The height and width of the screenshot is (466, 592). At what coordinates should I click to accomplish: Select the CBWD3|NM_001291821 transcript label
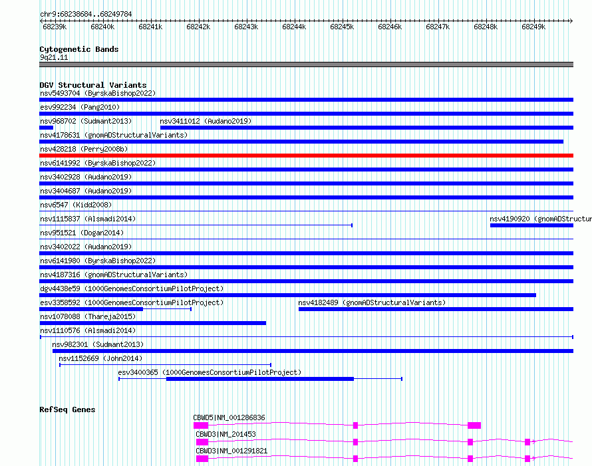231,451
